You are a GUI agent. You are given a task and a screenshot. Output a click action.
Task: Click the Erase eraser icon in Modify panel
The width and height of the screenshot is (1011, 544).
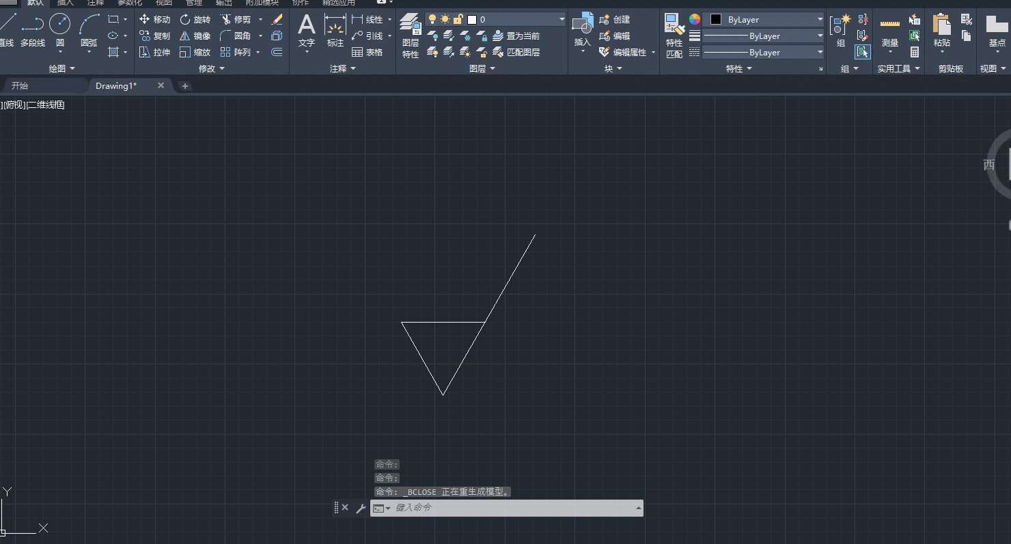(277, 19)
